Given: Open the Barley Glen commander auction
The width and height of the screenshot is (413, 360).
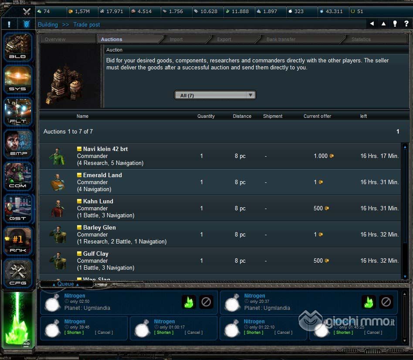Looking at the screenshot, I should [x=220, y=234].
